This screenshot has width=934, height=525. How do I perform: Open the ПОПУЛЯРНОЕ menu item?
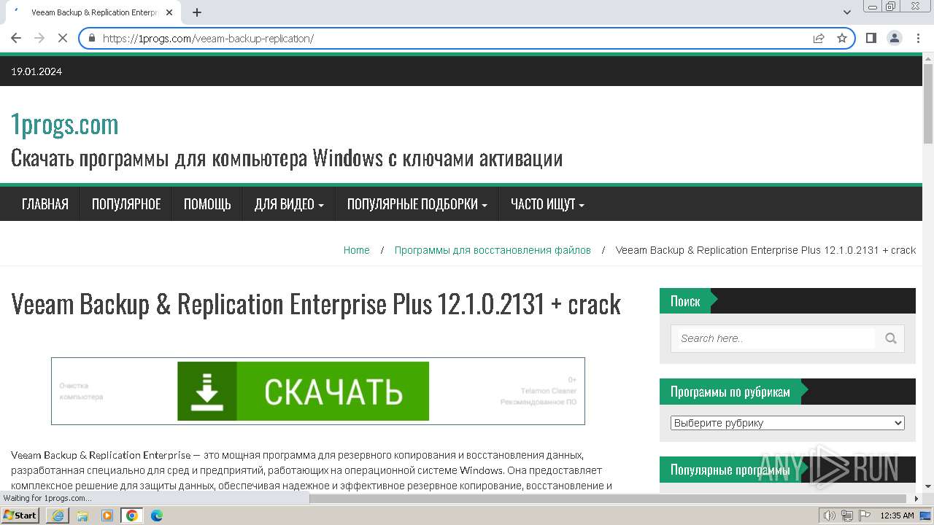click(x=126, y=204)
